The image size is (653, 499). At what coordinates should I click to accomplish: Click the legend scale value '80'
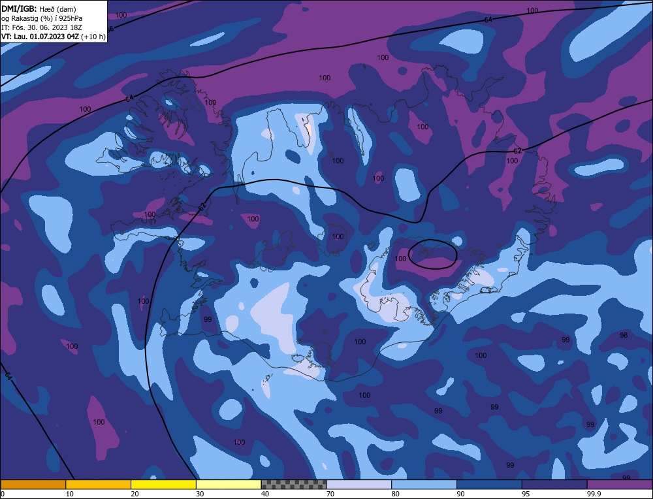[396, 494]
